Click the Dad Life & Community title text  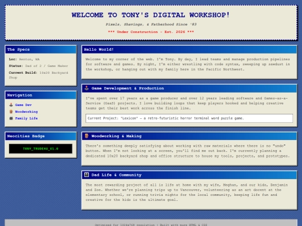(116, 175)
